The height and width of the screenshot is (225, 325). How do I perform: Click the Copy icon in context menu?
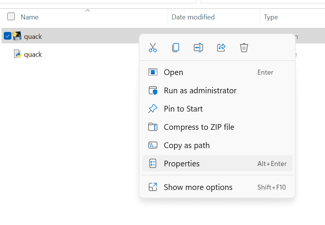coord(175,48)
